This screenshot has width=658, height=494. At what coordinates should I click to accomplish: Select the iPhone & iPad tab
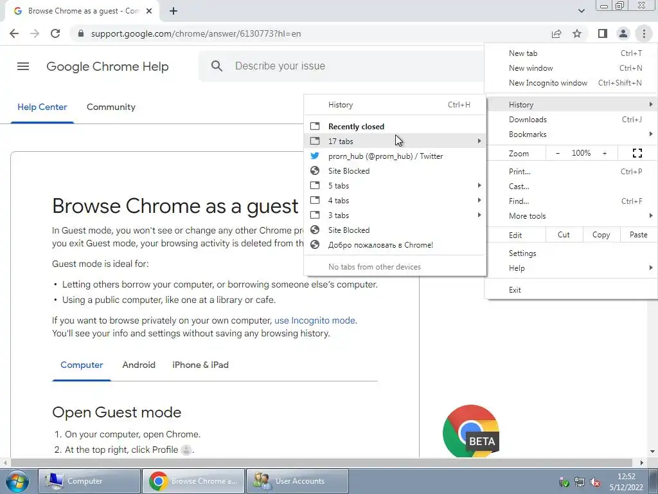click(200, 365)
